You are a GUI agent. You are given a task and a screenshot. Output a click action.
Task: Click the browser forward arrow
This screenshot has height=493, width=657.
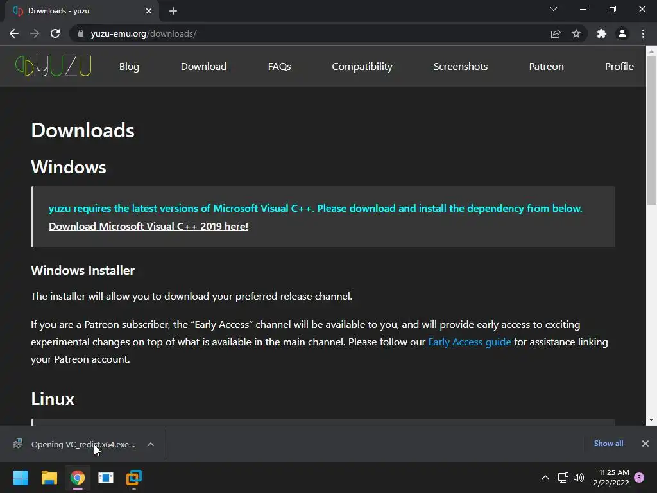pos(35,33)
